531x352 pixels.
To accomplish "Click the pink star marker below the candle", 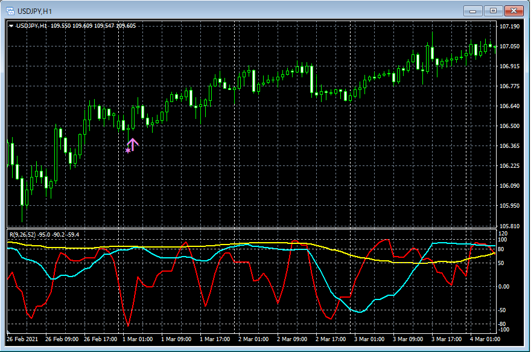I will (127, 150).
